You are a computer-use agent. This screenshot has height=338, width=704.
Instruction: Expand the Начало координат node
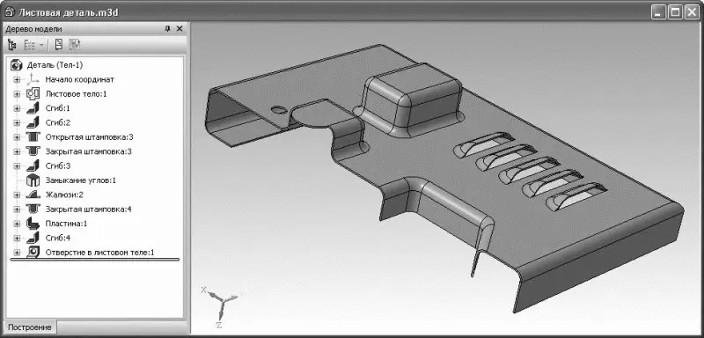[x=17, y=79]
